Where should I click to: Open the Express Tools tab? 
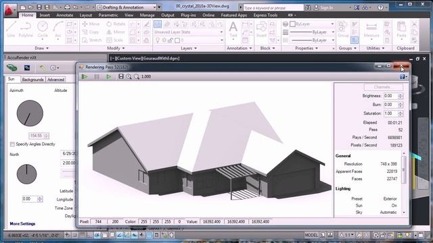[x=265, y=15]
